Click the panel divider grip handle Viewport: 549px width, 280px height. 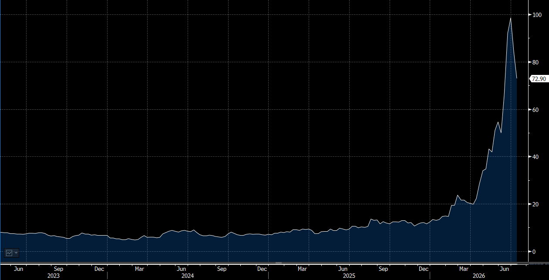pyautogui.click(x=279, y=263)
